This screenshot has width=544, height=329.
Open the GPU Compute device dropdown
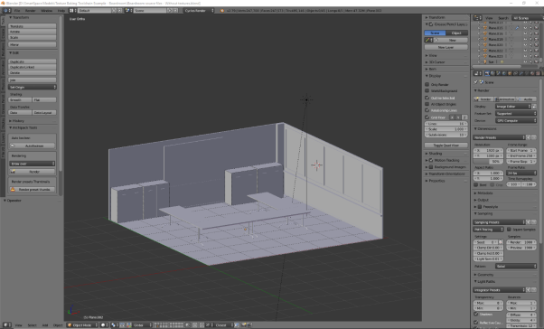[x=516, y=120]
